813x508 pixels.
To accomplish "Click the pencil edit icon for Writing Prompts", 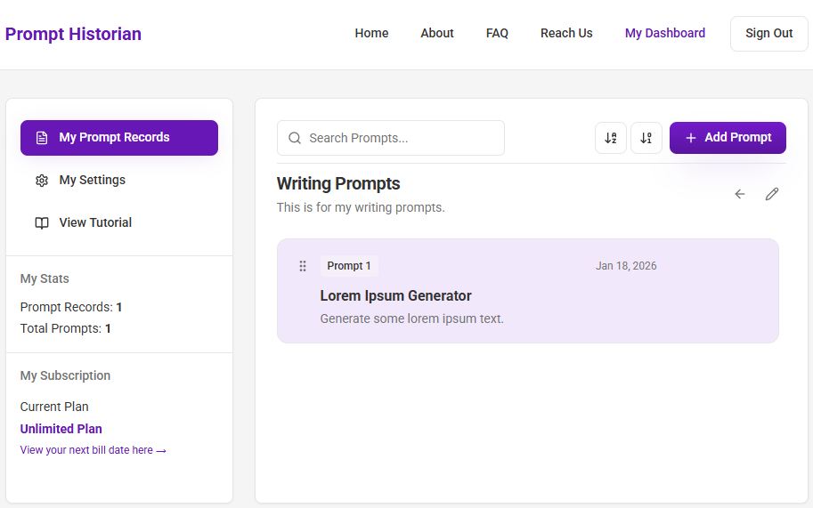I will 772,194.
